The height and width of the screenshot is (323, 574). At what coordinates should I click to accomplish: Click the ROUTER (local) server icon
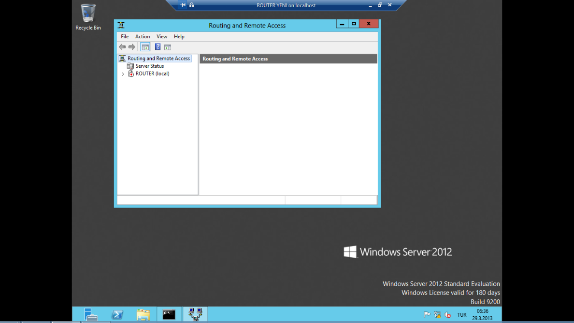click(x=130, y=73)
